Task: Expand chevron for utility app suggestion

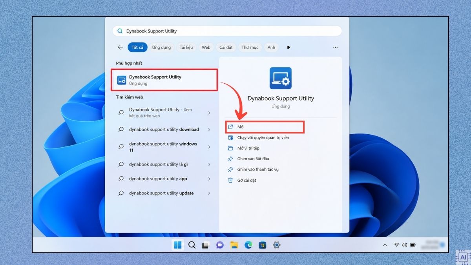Action: point(209,179)
